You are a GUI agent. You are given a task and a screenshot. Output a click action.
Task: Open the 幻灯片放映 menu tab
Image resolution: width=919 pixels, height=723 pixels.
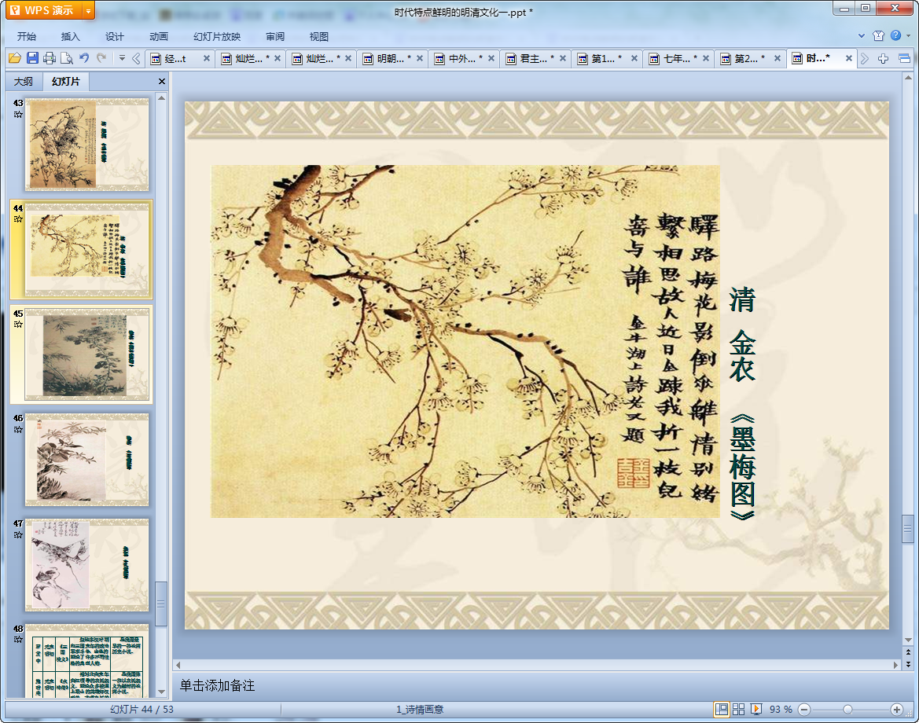[217, 36]
